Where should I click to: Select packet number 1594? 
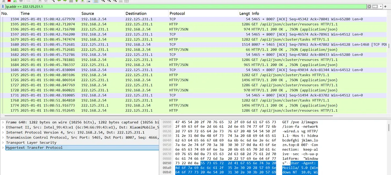194,19
